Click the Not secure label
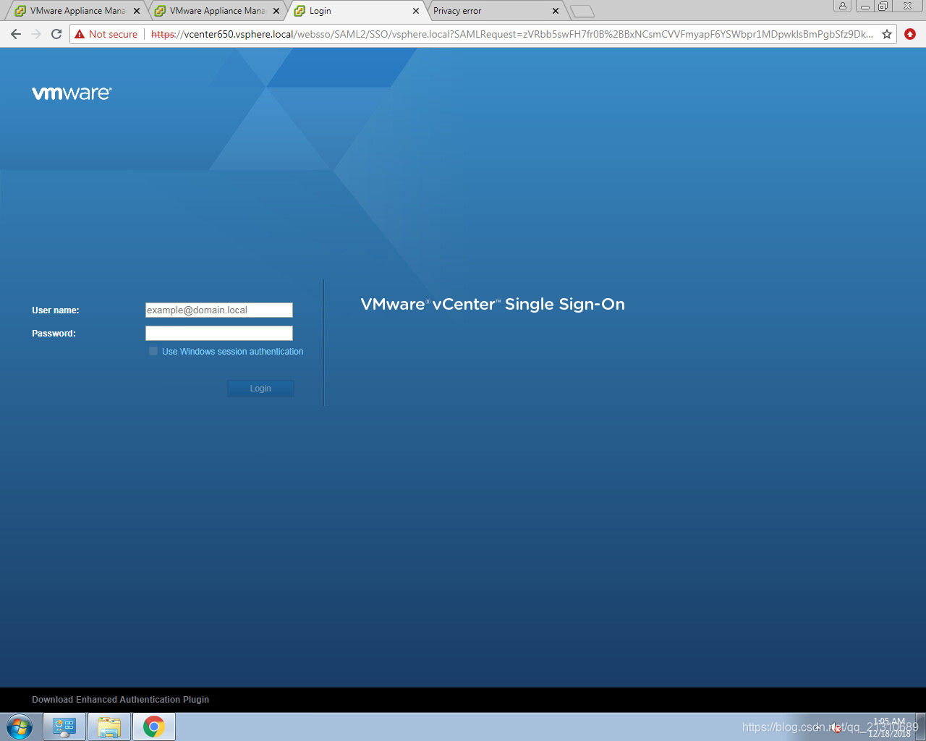 pyautogui.click(x=113, y=34)
